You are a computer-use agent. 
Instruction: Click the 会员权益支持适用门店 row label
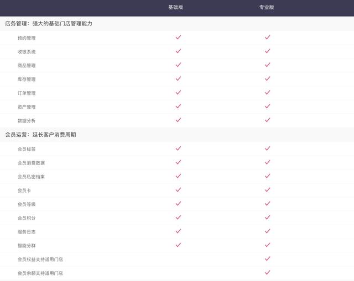point(40,259)
